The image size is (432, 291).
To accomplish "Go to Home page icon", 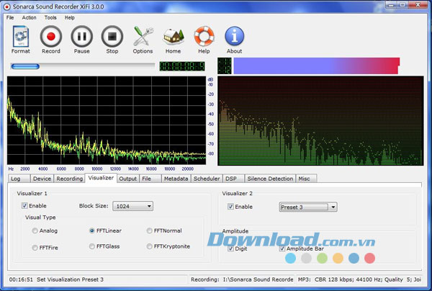I will (173, 37).
